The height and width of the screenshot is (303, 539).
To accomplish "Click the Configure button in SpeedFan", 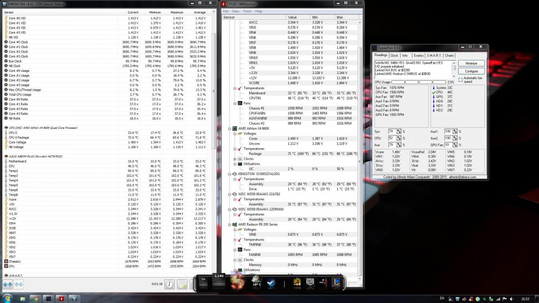I will tap(471, 71).
